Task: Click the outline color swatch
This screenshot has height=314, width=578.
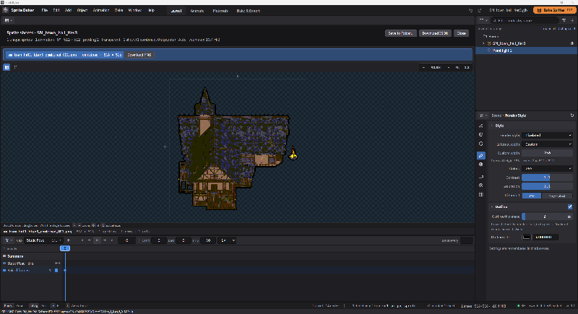Action: 527,237
